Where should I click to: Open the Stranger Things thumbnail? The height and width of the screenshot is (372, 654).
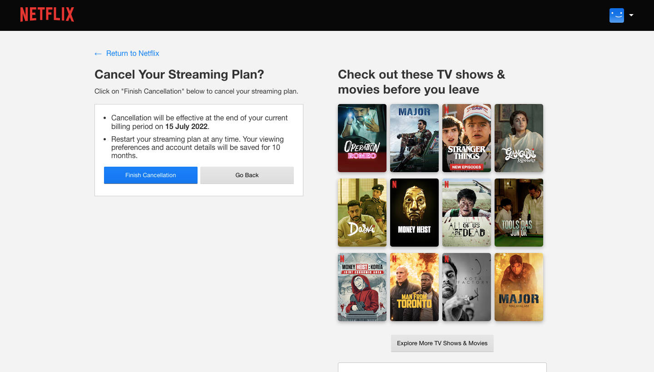pyautogui.click(x=466, y=138)
